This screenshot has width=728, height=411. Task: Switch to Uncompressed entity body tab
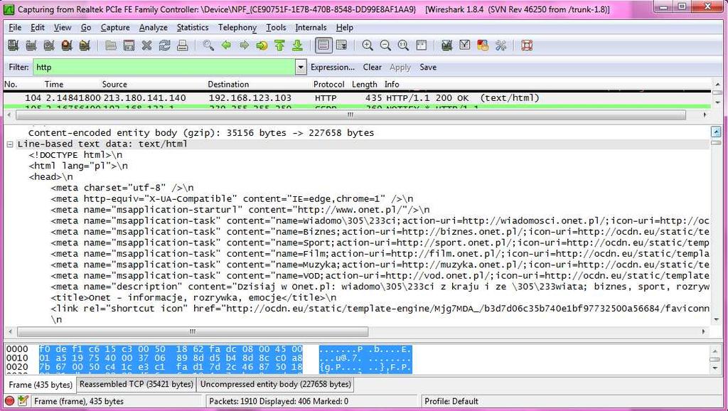[x=276, y=384]
